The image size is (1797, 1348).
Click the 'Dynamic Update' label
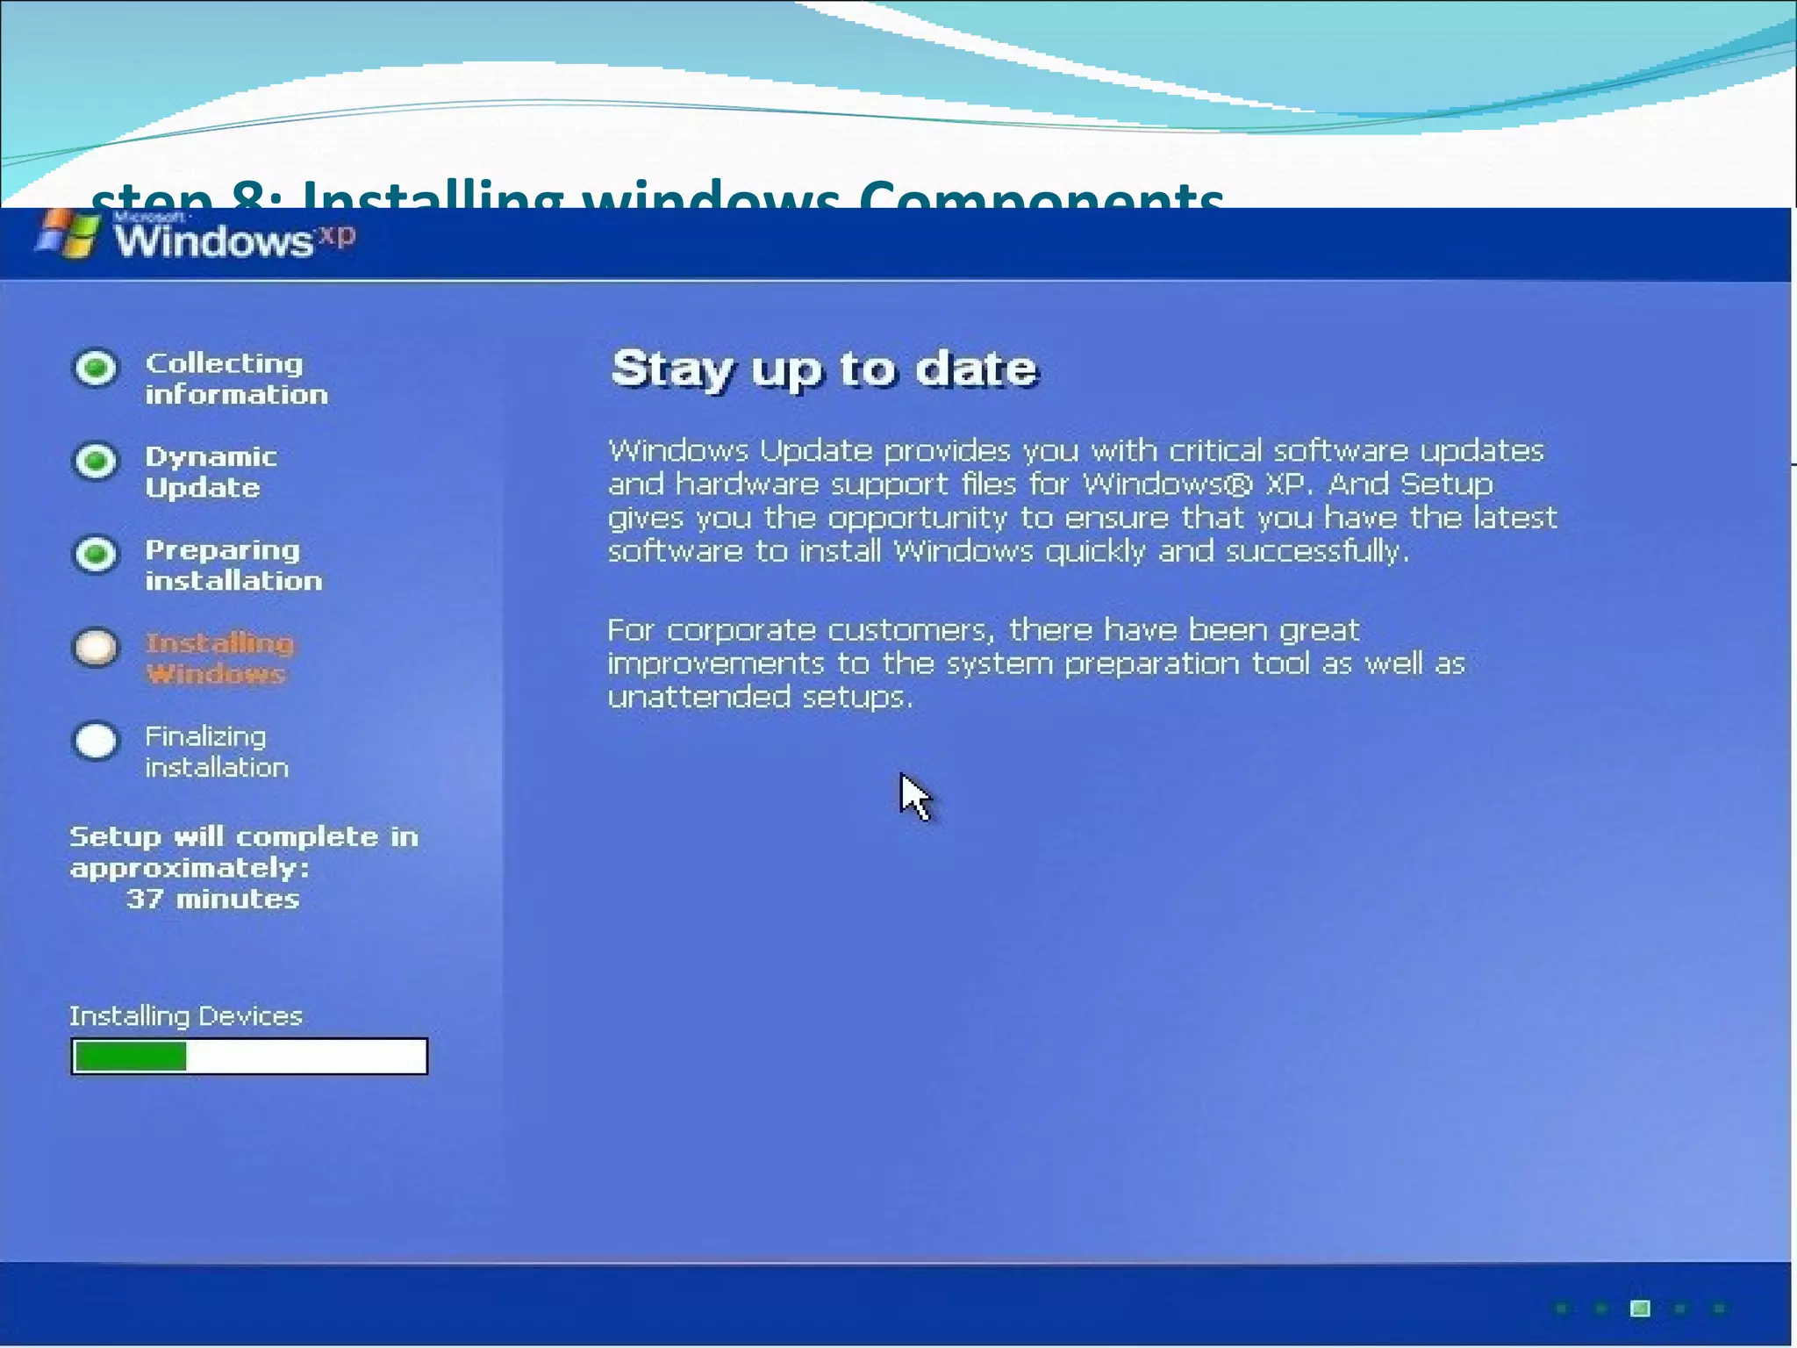click(211, 472)
